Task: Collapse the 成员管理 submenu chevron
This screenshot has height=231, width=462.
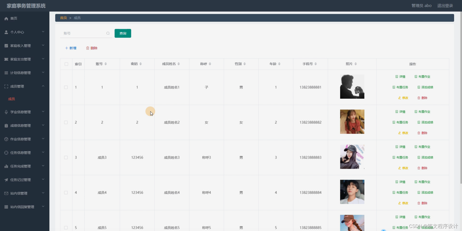Action: 43,86
